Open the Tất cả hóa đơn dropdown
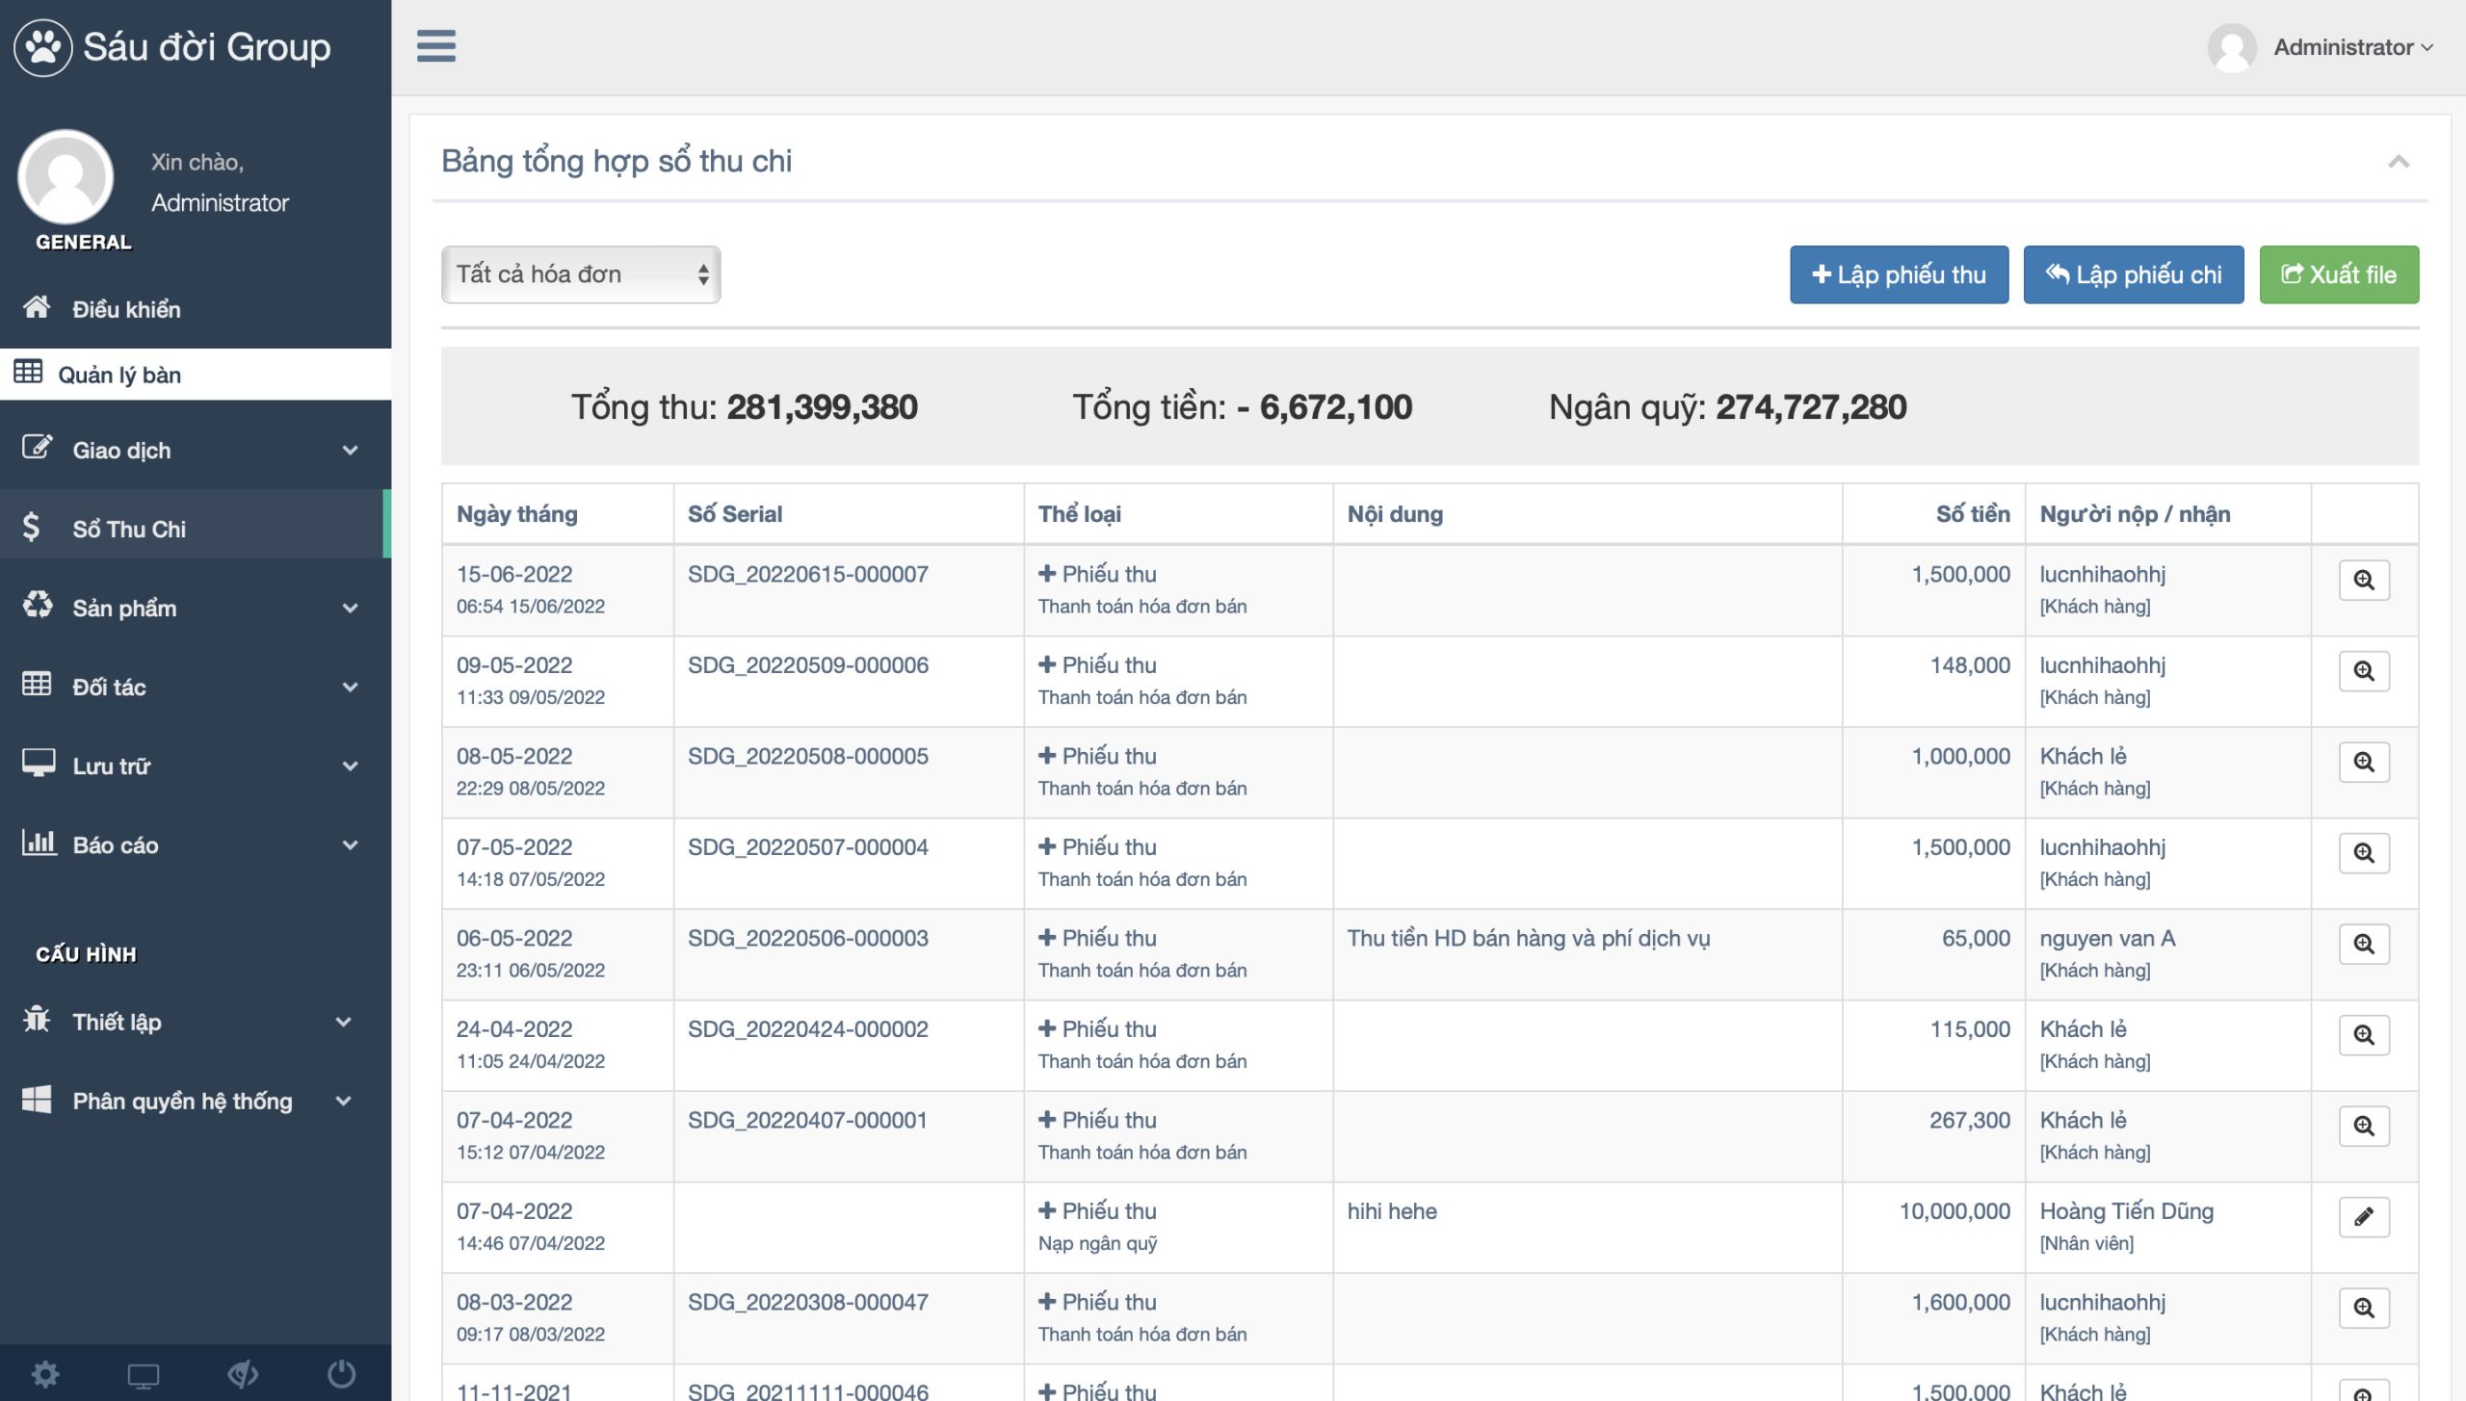 [581, 274]
